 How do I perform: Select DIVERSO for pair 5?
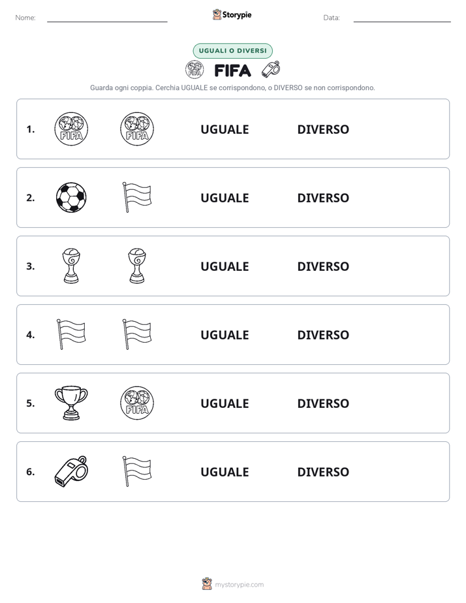[x=323, y=403]
